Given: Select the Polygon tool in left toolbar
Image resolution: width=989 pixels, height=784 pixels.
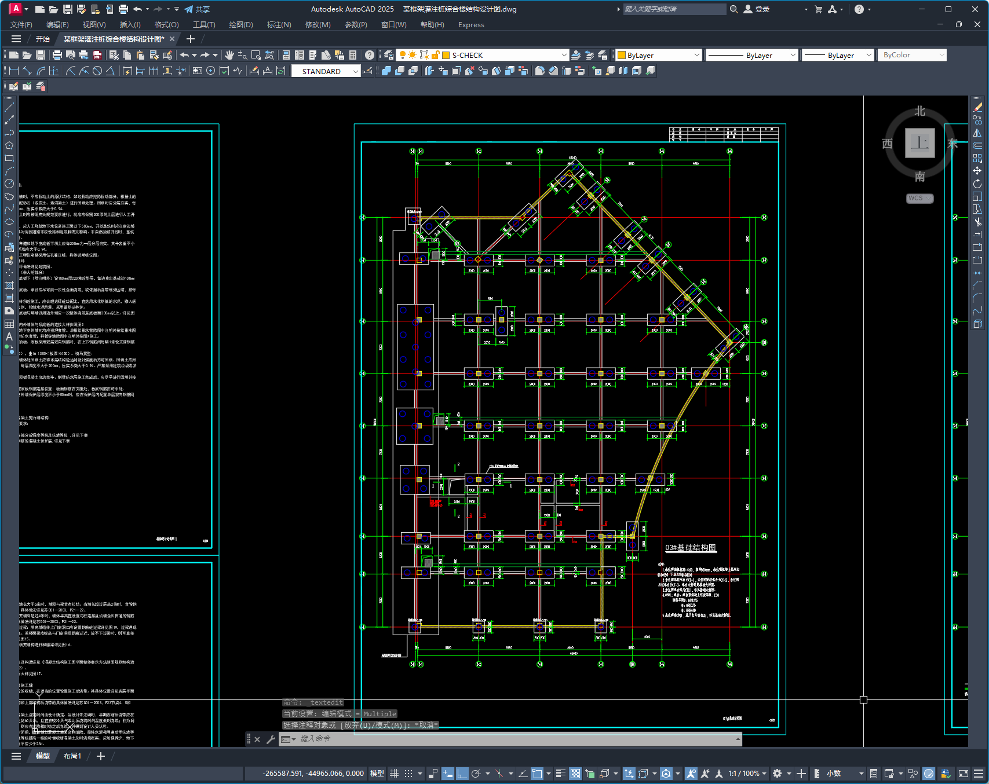Looking at the screenshot, I should coord(9,145).
